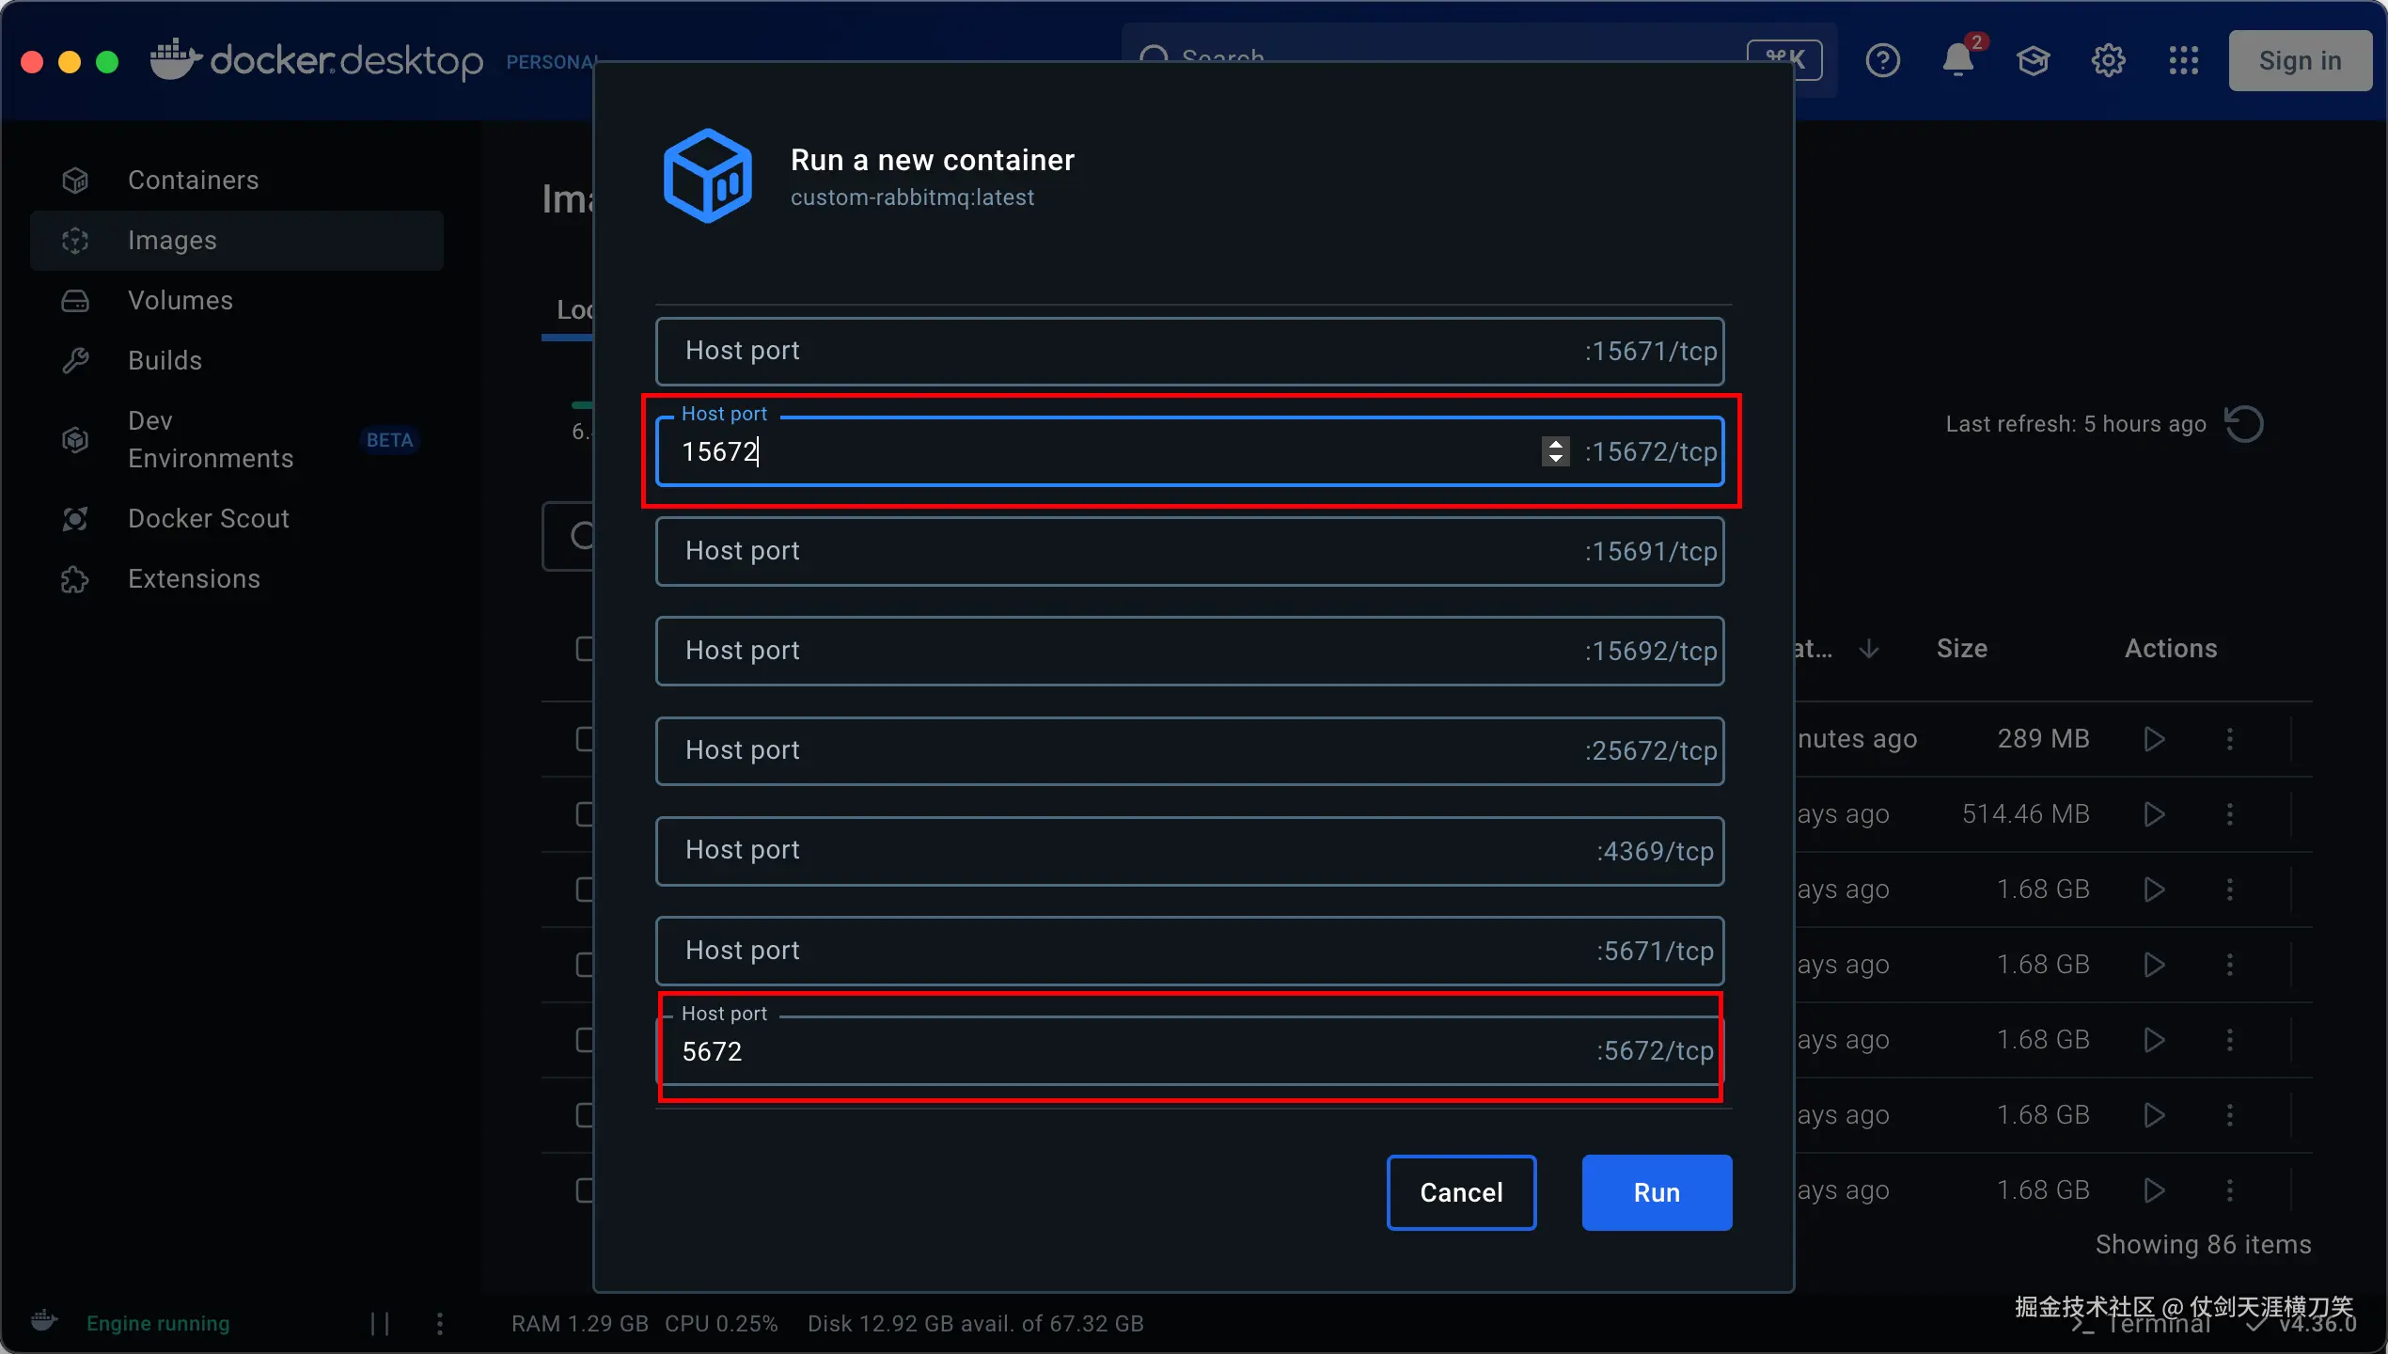Select Volumes in the sidebar
This screenshot has width=2388, height=1354.
pyautogui.click(x=180, y=300)
